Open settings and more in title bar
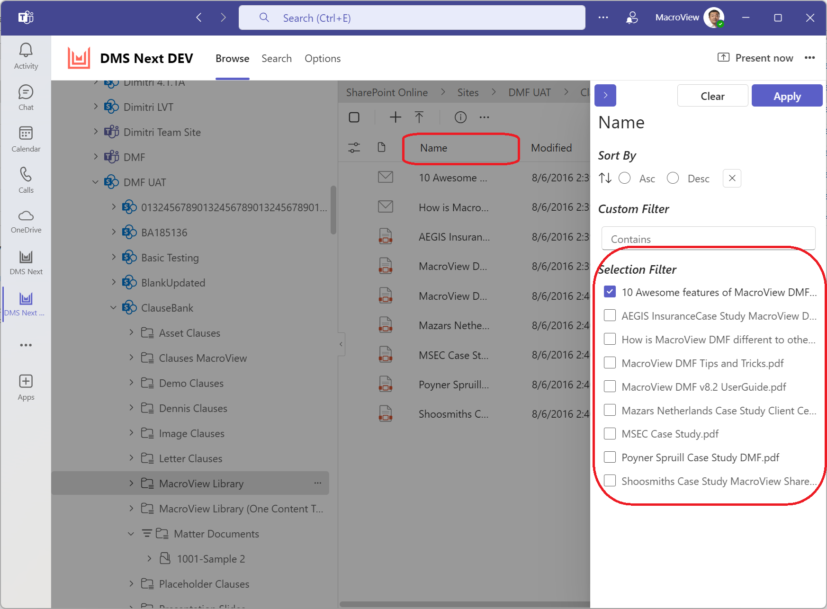This screenshot has height=609, width=827. pyautogui.click(x=603, y=18)
